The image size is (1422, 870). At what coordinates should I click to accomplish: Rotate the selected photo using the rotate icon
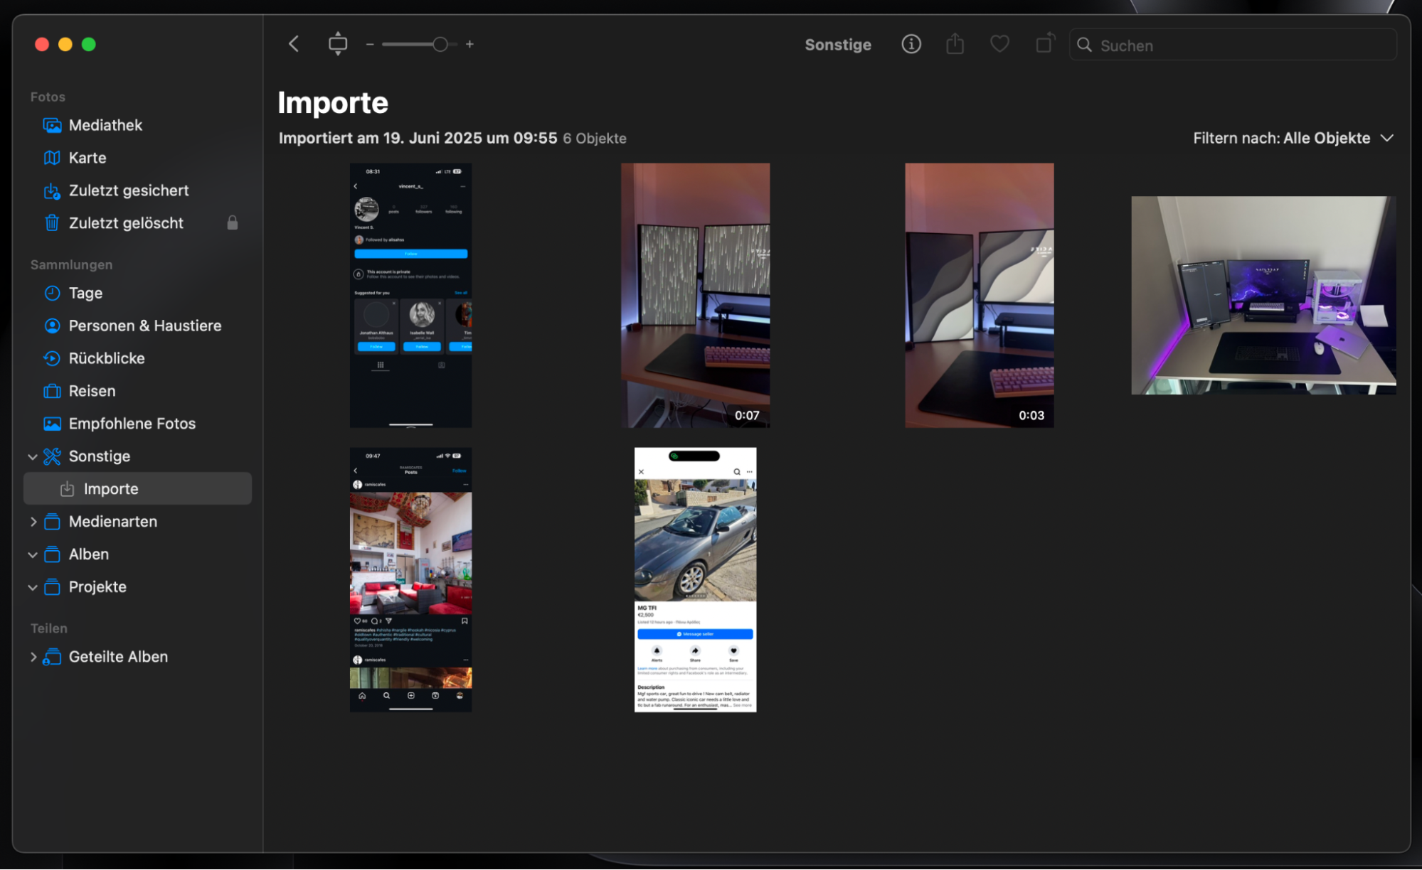tap(1044, 43)
